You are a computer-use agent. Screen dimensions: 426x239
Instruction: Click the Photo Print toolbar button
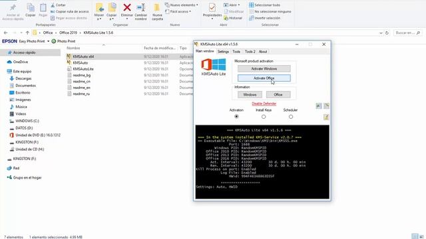tap(63, 41)
